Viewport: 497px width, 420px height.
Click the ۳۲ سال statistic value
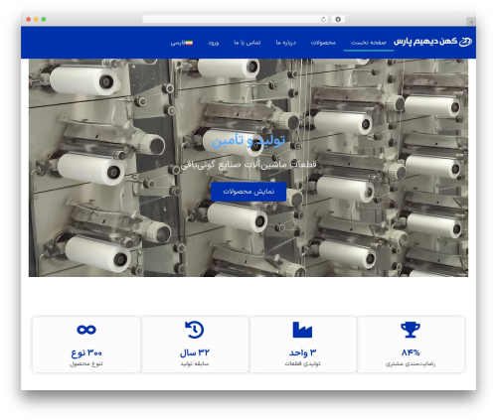point(195,352)
